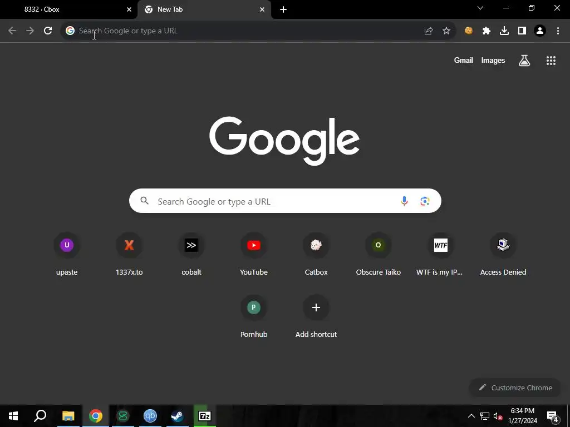The height and width of the screenshot is (427, 570).
Task: Open the muted volume tray icon
Action: point(498,416)
